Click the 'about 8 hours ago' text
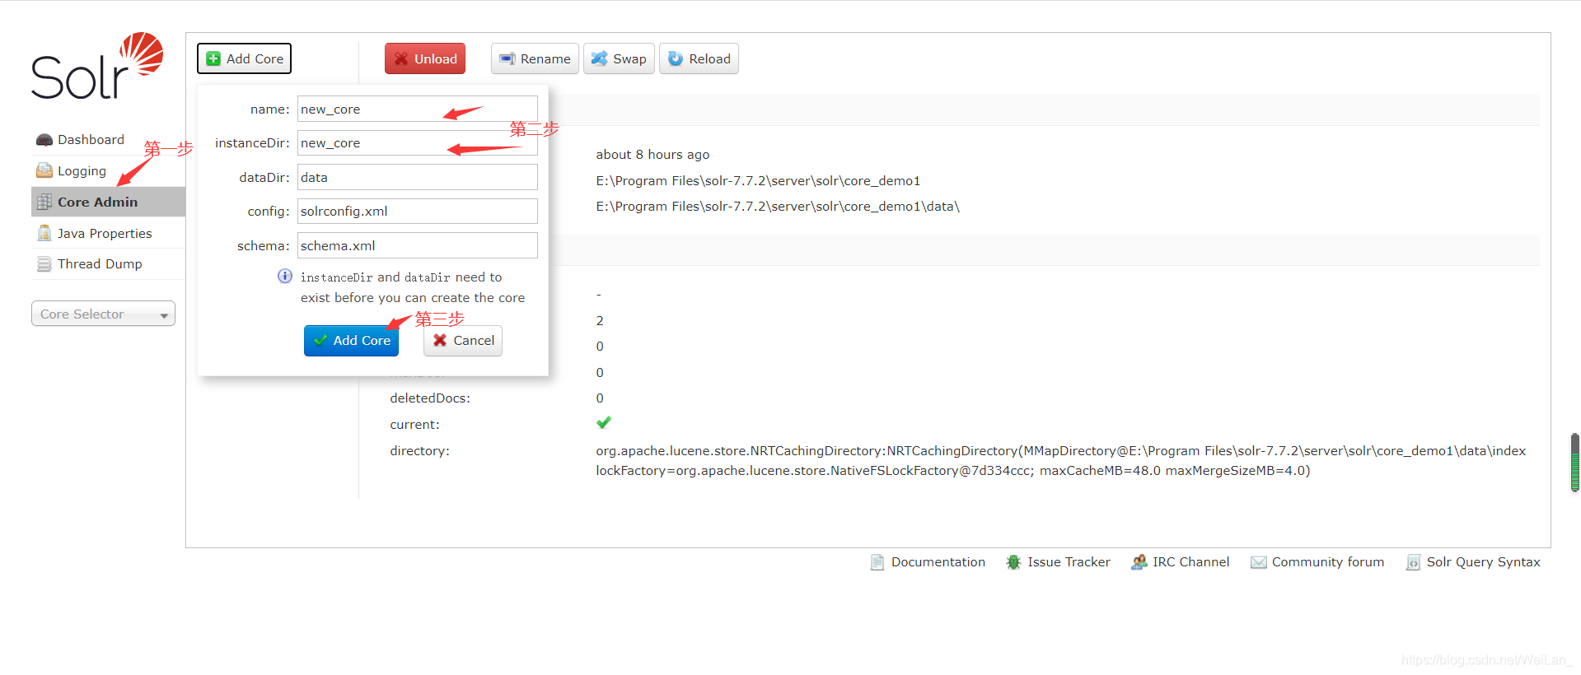1581x675 pixels. 653,155
